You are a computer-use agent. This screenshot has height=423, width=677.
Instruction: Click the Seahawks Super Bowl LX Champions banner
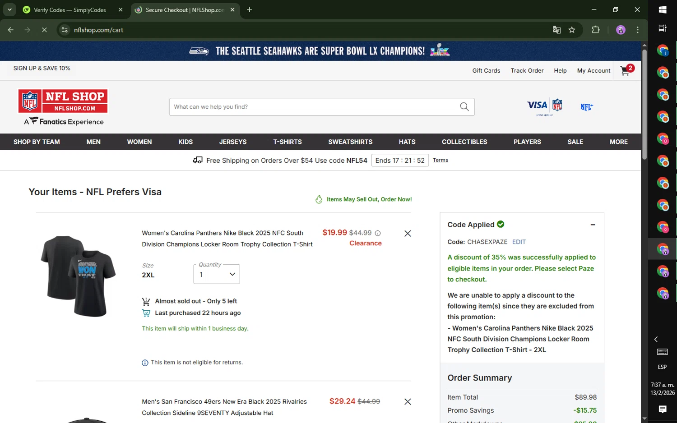(320, 51)
